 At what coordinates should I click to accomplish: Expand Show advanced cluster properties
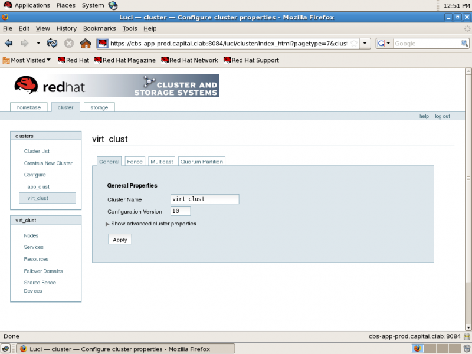(x=151, y=224)
